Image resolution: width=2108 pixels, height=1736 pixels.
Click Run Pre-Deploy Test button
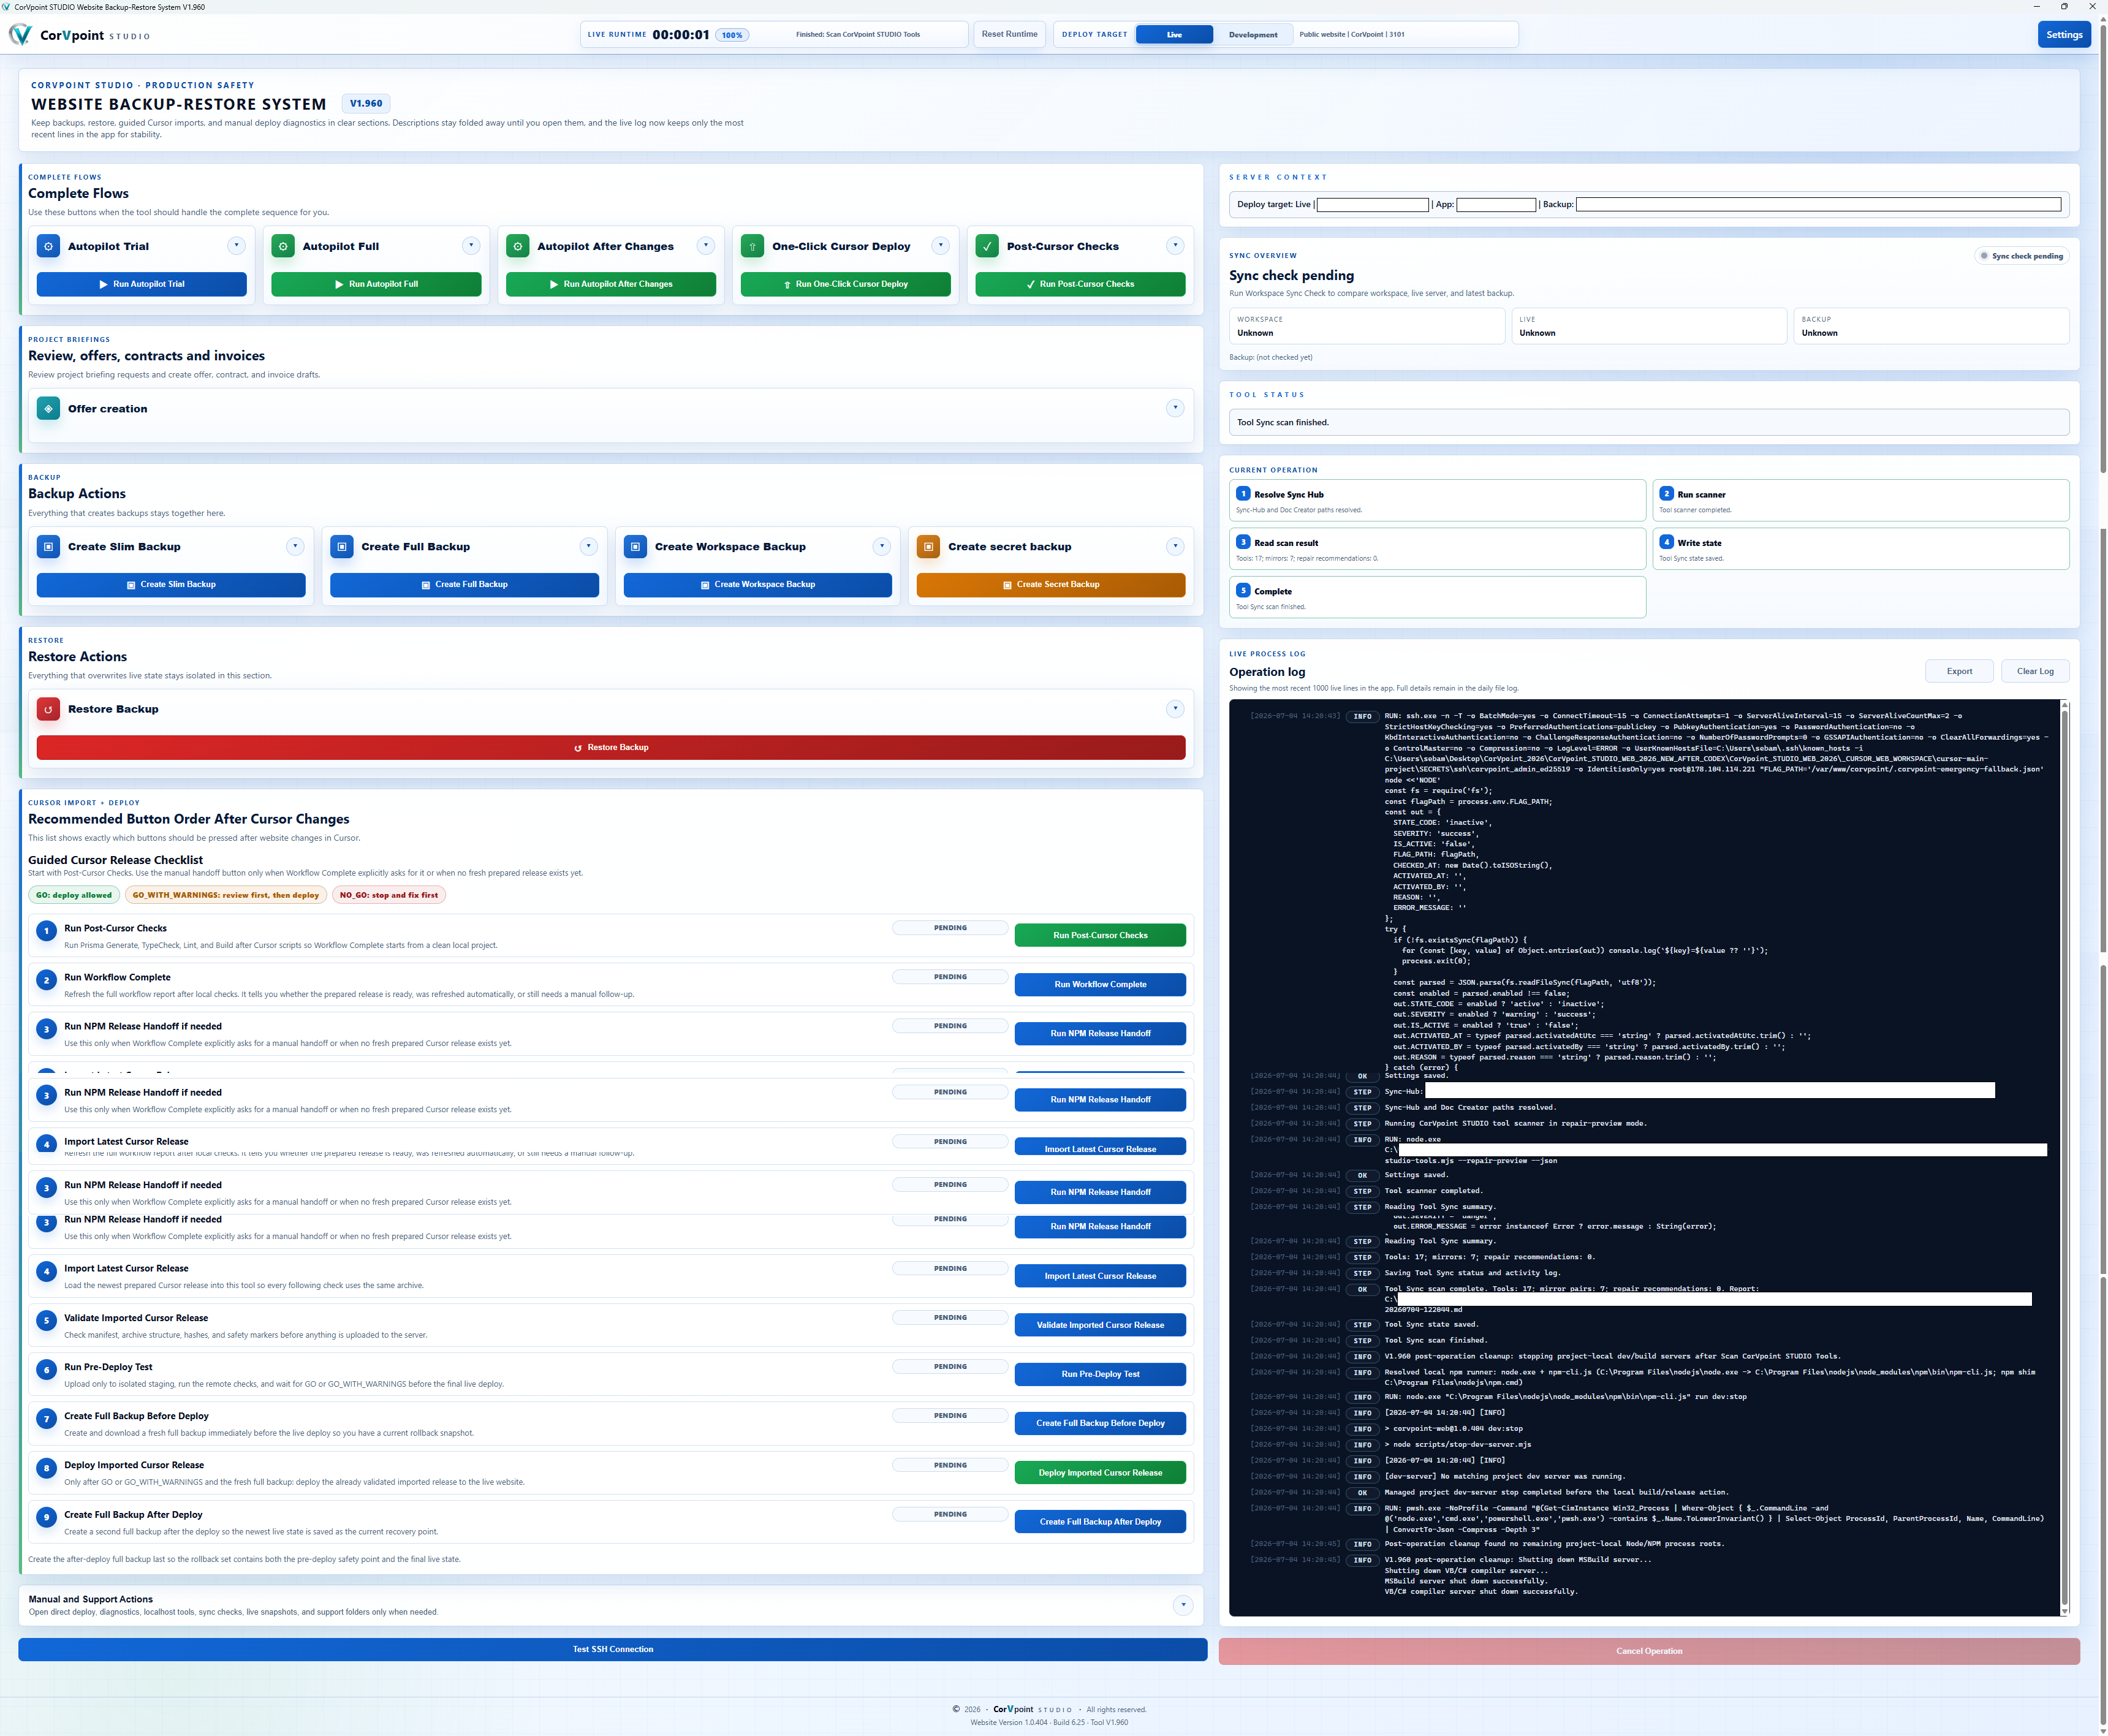(1100, 1374)
